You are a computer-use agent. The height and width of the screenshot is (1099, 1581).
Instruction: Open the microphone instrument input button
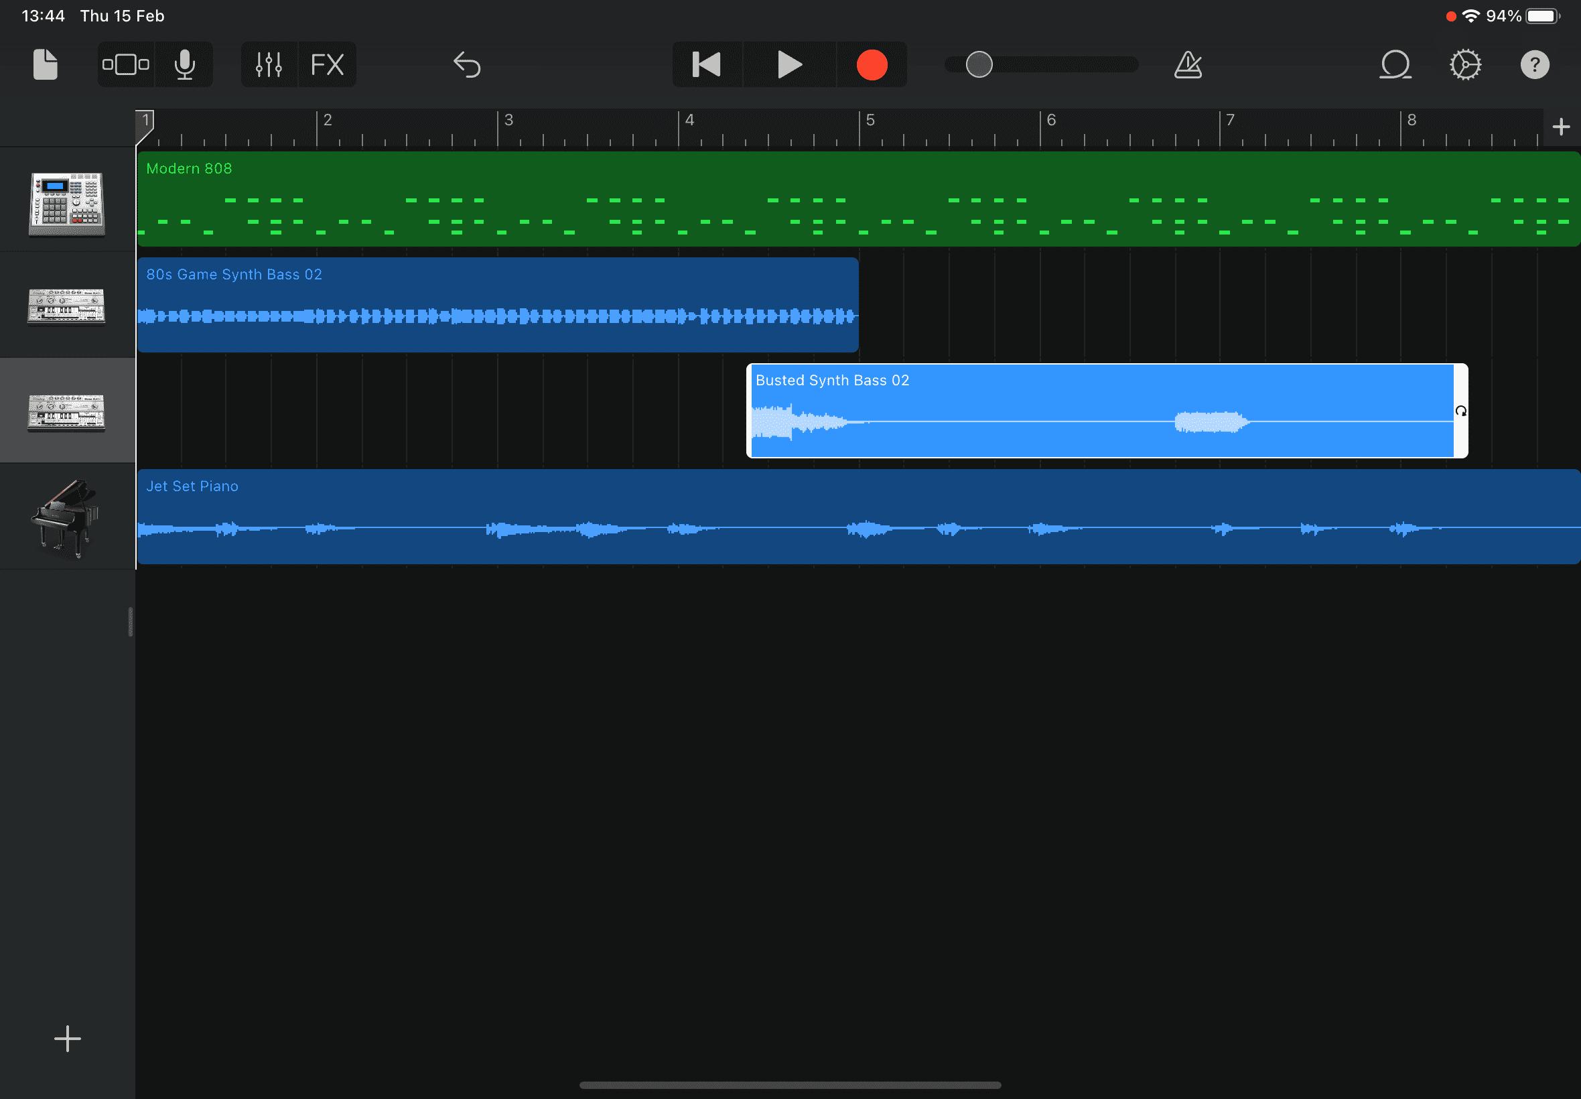pos(184,65)
